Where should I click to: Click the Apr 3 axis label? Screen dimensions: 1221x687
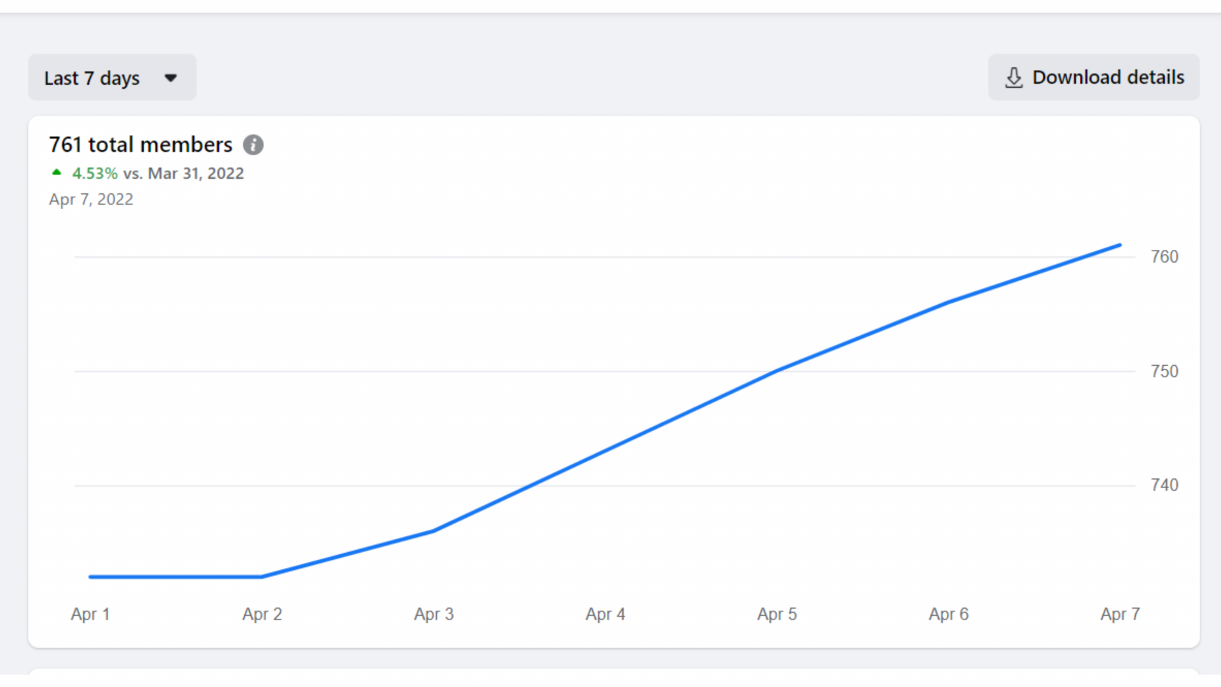click(434, 614)
